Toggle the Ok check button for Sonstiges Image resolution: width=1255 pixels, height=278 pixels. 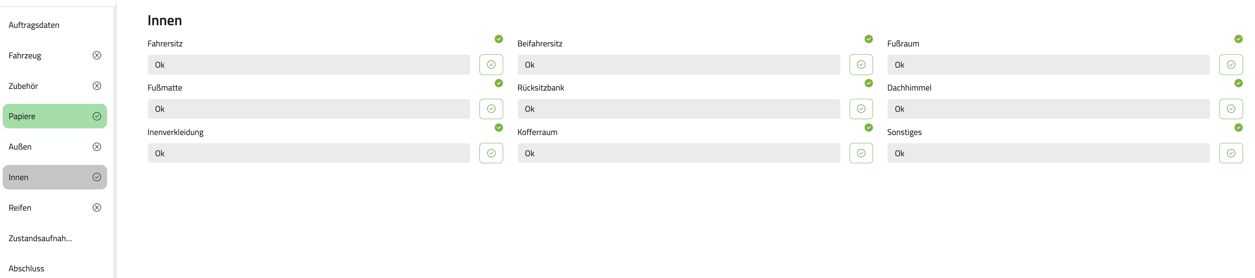pos(1231,153)
